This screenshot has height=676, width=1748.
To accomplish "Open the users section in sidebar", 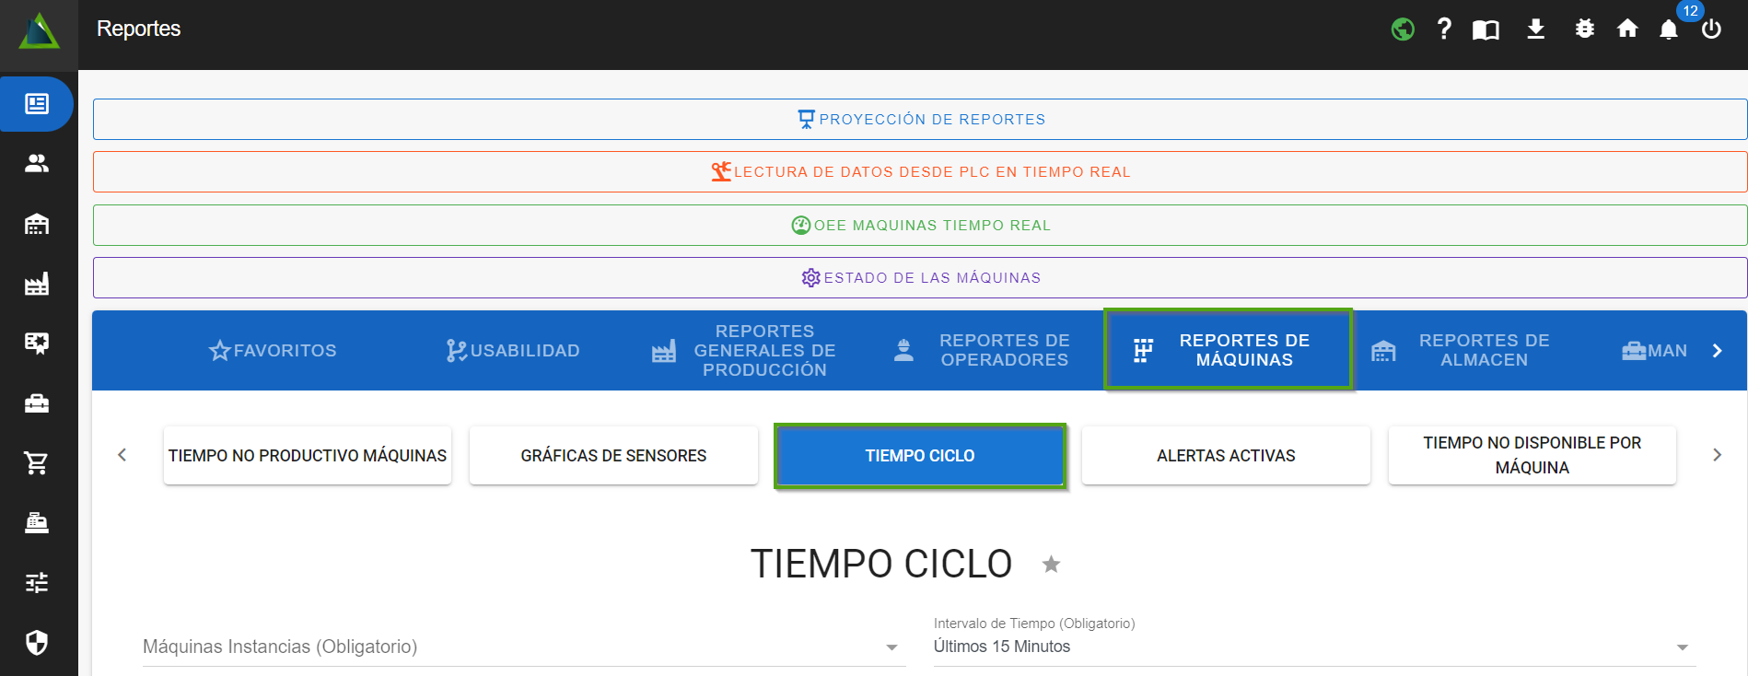I will coord(37,164).
